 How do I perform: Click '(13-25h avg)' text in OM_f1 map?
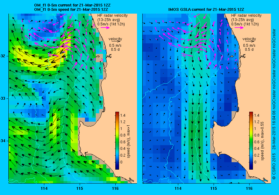[109, 20]
